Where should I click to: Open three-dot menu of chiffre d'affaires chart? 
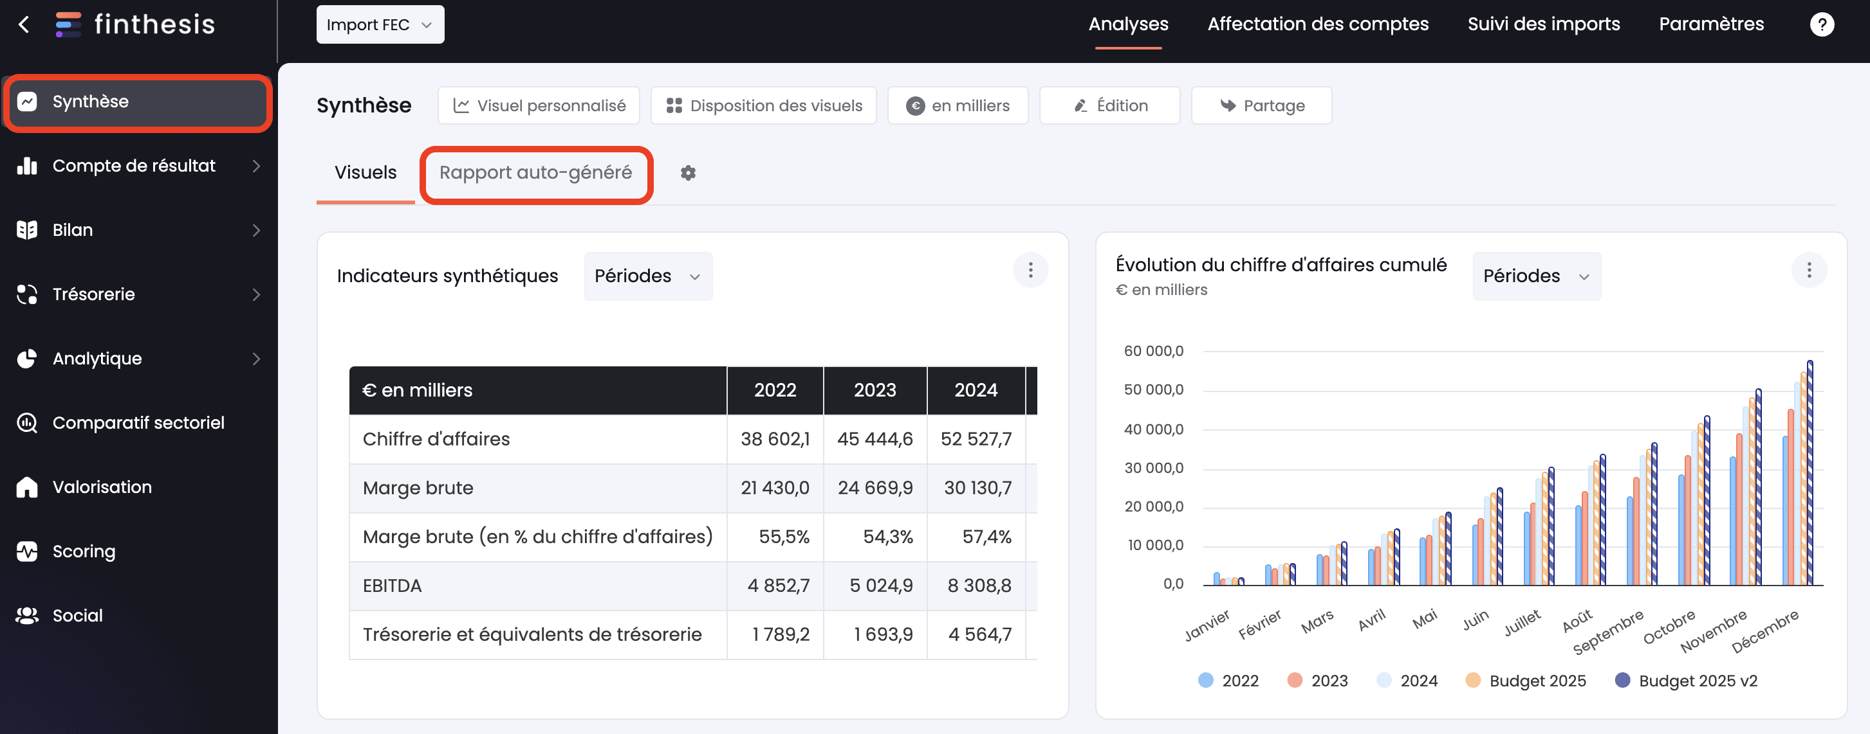[1809, 271]
